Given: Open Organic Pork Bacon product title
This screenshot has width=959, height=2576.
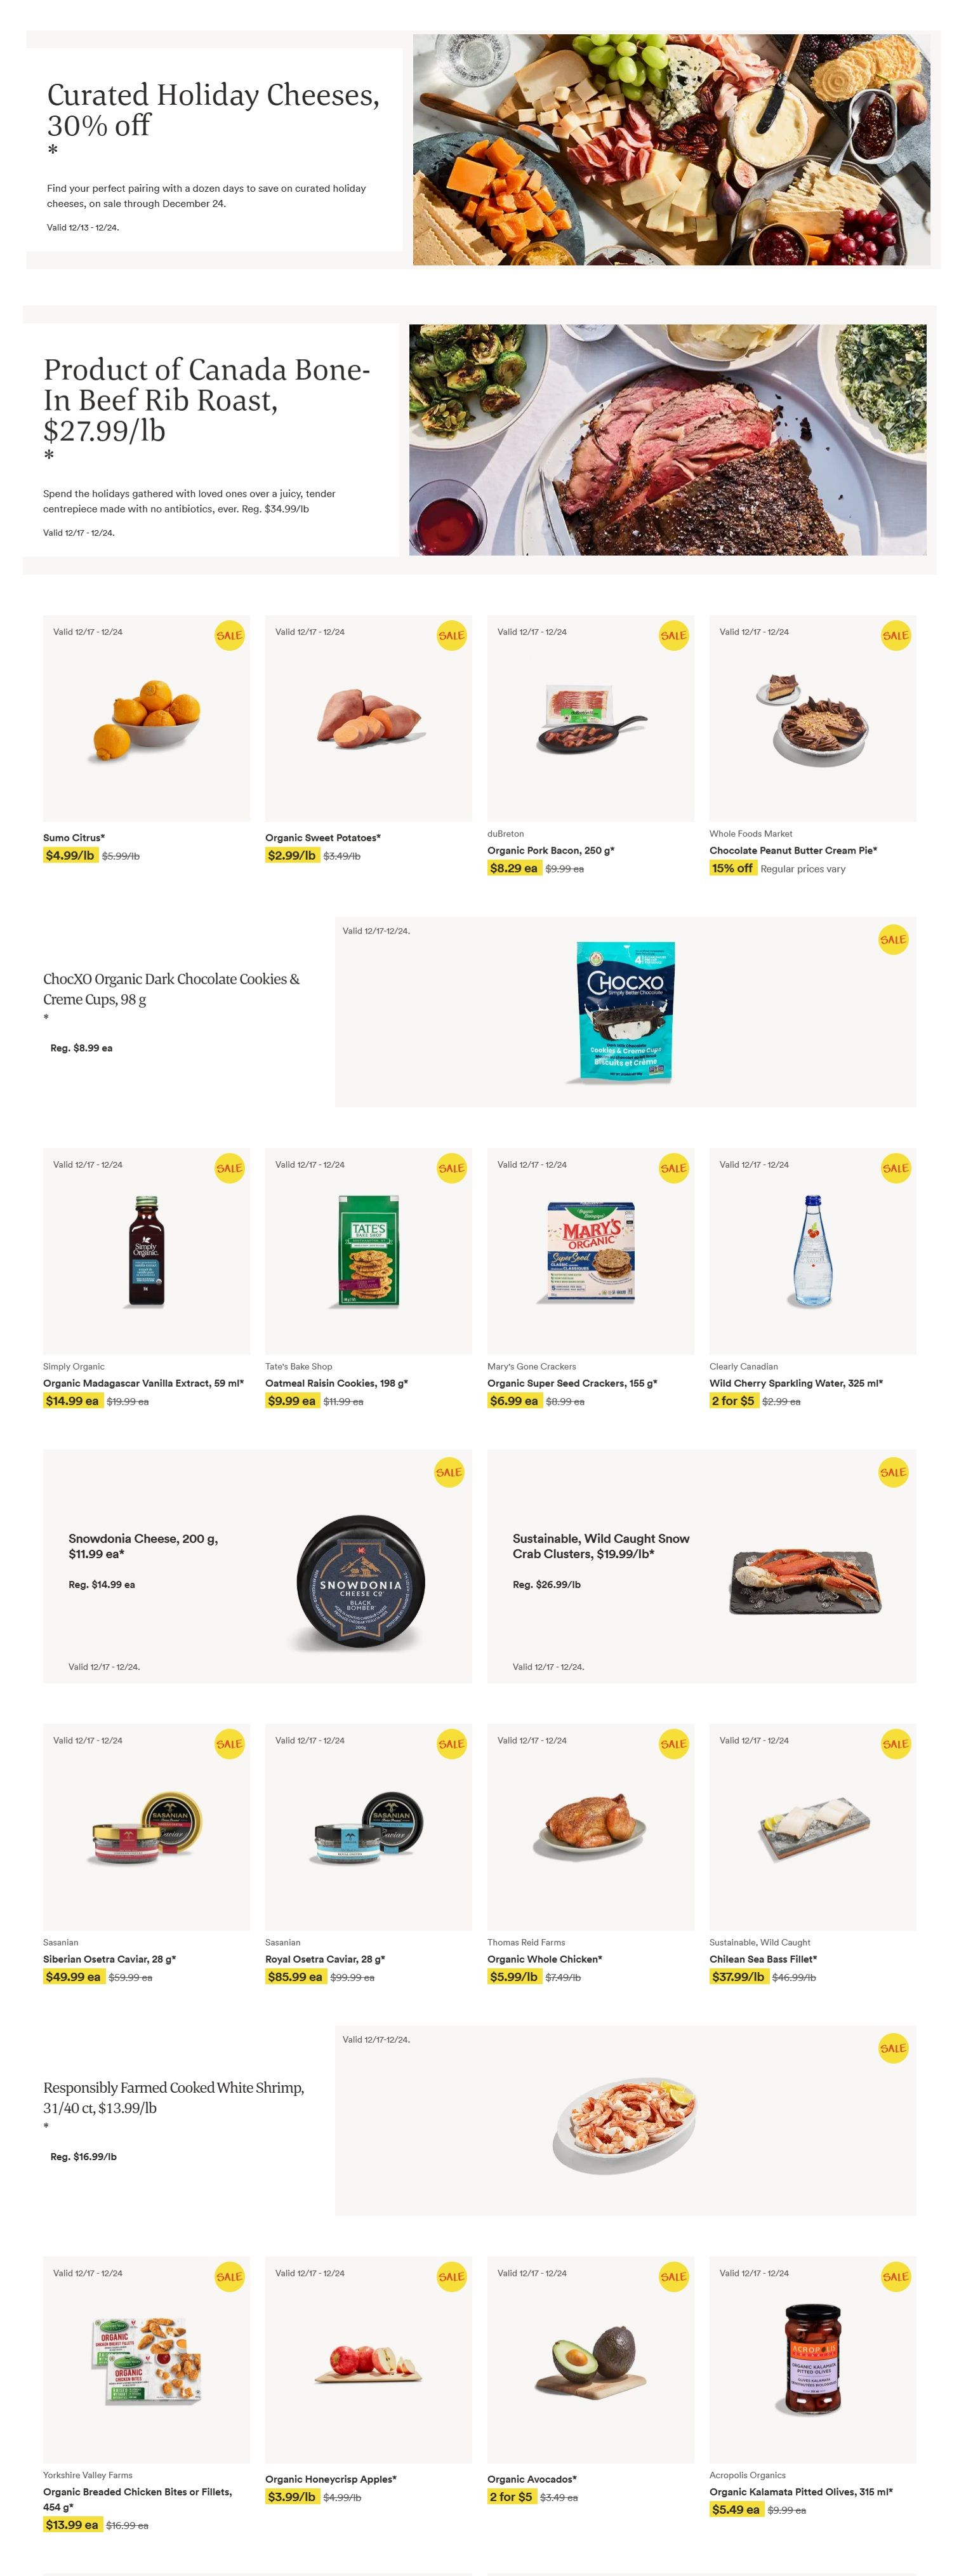Looking at the screenshot, I should click(x=550, y=850).
